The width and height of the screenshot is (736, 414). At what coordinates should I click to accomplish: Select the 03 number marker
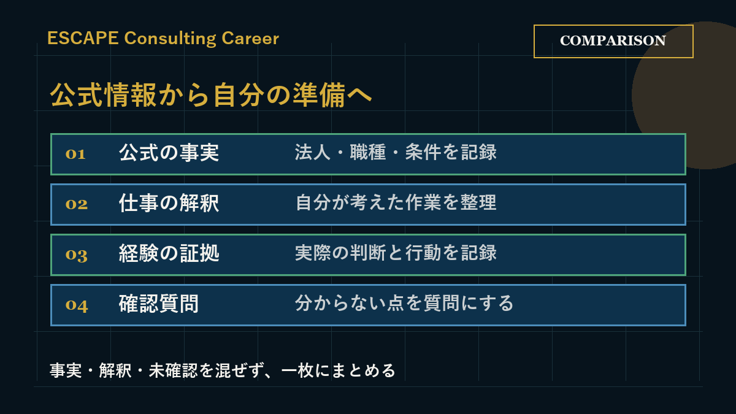[x=77, y=255]
